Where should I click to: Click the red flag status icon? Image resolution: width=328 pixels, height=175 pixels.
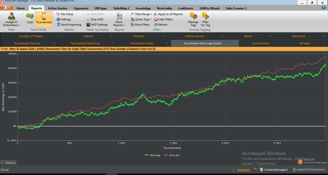point(255,169)
